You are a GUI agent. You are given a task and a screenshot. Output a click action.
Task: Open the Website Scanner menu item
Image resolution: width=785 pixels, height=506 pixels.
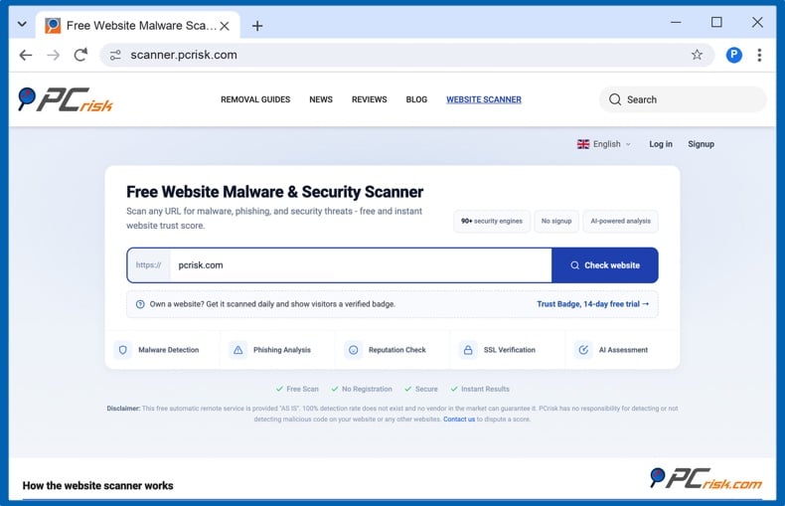point(484,99)
